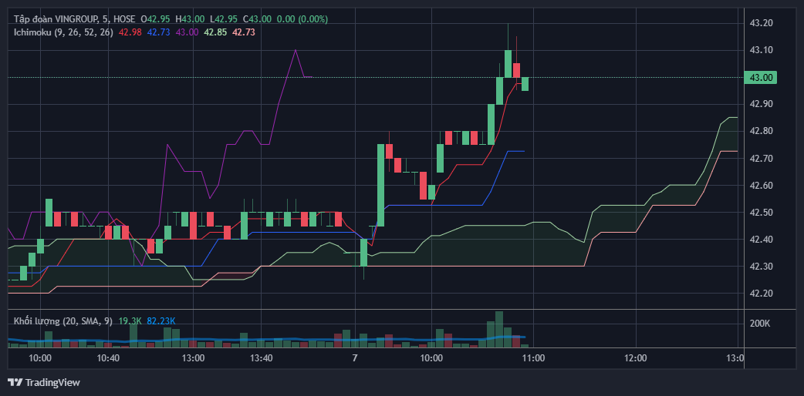Click the Ichimoku red value 42.98
The height and width of the screenshot is (396, 804).
point(130,32)
